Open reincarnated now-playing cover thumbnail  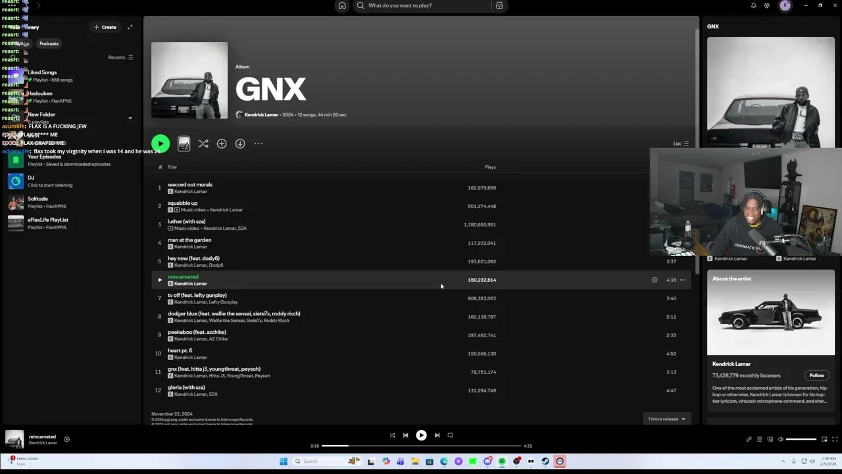[14, 439]
